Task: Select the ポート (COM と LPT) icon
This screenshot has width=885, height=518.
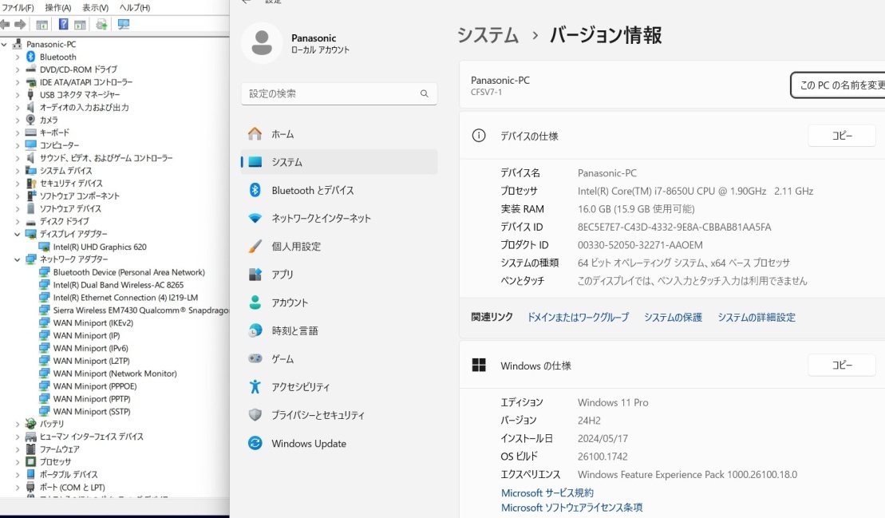Action: (x=31, y=487)
